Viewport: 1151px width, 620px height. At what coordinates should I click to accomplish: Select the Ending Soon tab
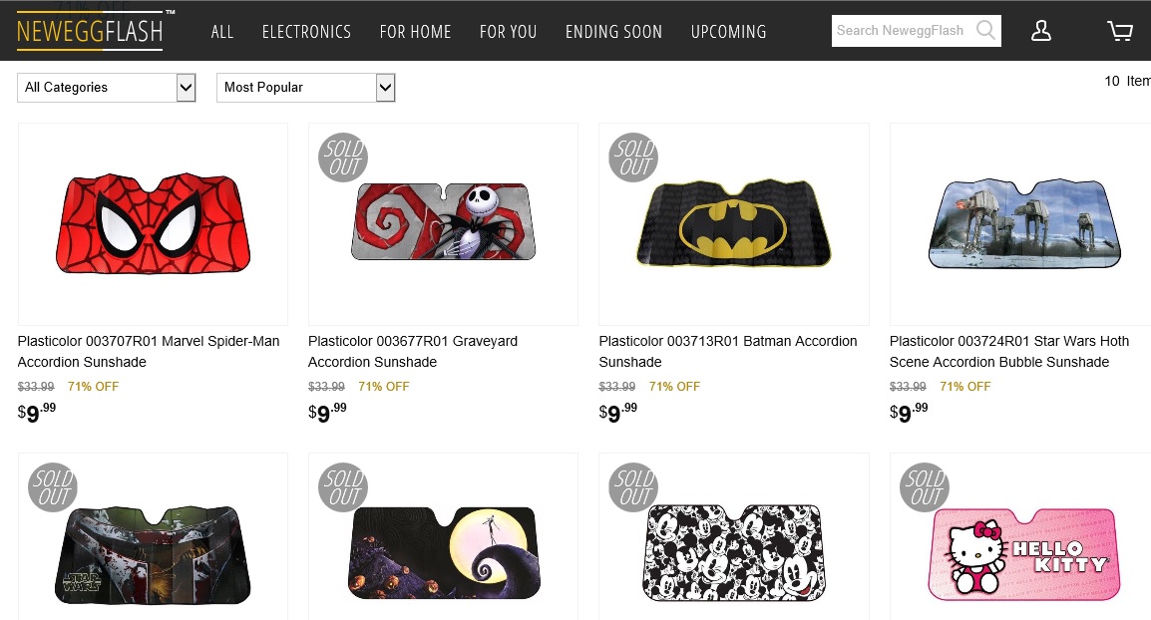point(613,32)
